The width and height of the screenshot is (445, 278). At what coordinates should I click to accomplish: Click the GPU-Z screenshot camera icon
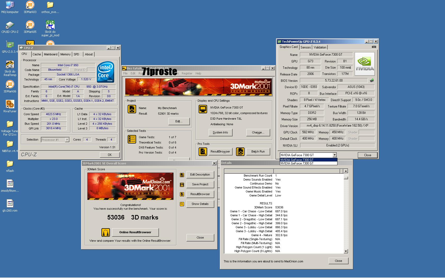pos(374,47)
